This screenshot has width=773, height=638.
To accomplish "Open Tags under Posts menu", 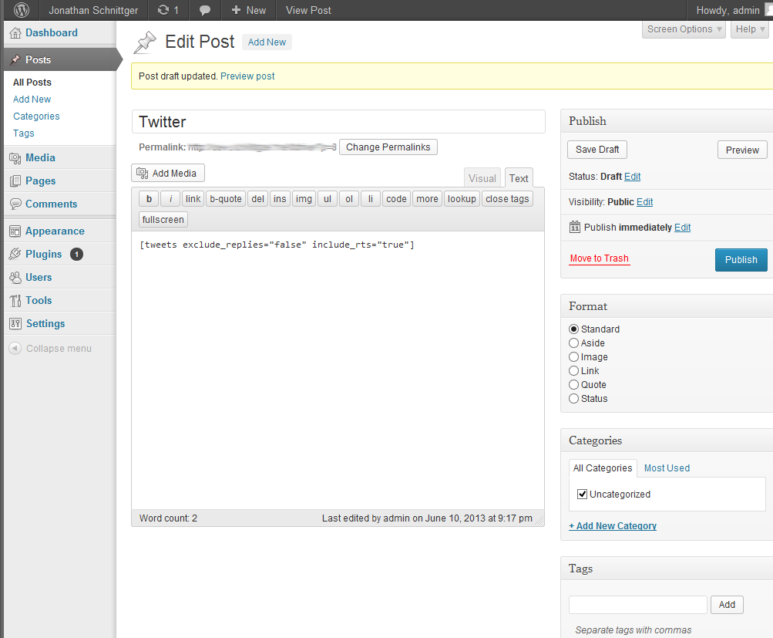I will [24, 133].
